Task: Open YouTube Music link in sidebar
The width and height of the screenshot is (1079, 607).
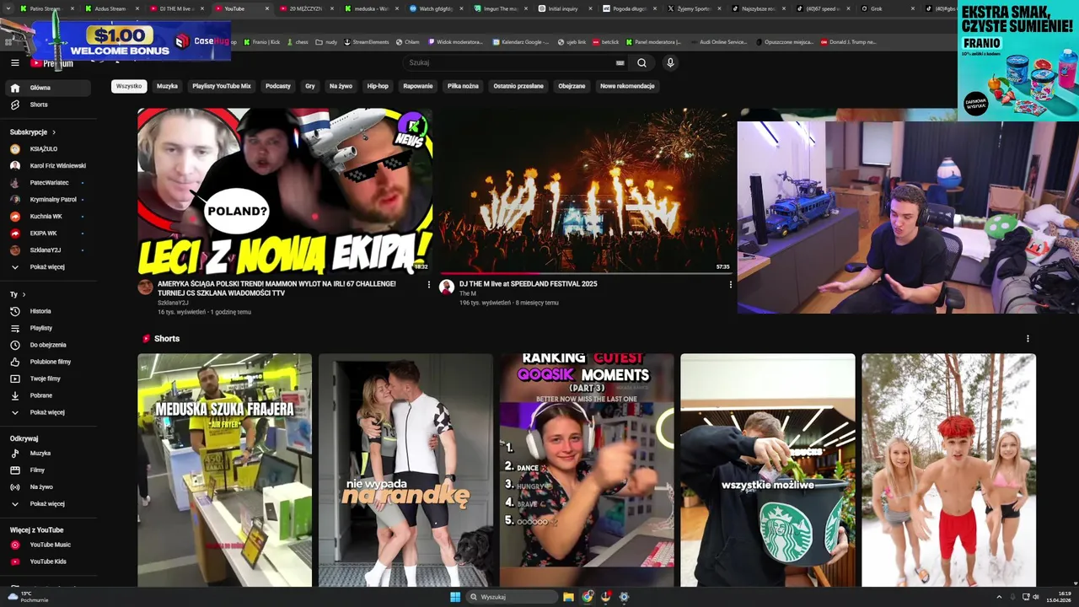Action: (49, 545)
